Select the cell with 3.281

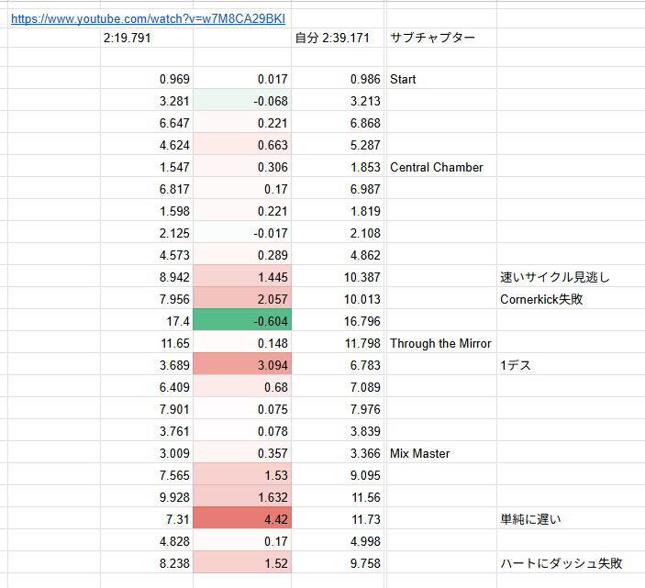pos(147,101)
